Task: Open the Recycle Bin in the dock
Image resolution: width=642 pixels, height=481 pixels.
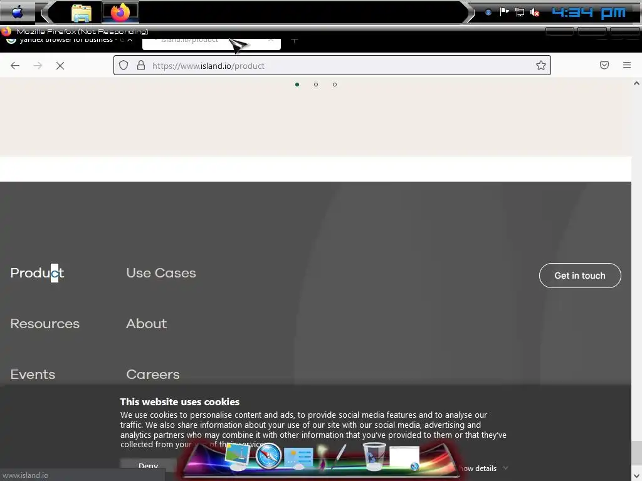Action: coord(374,457)
